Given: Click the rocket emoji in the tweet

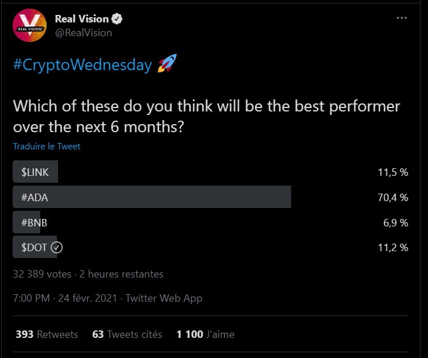Looking at the screenshot, I should pyautogui.click(x=167, y=64).
